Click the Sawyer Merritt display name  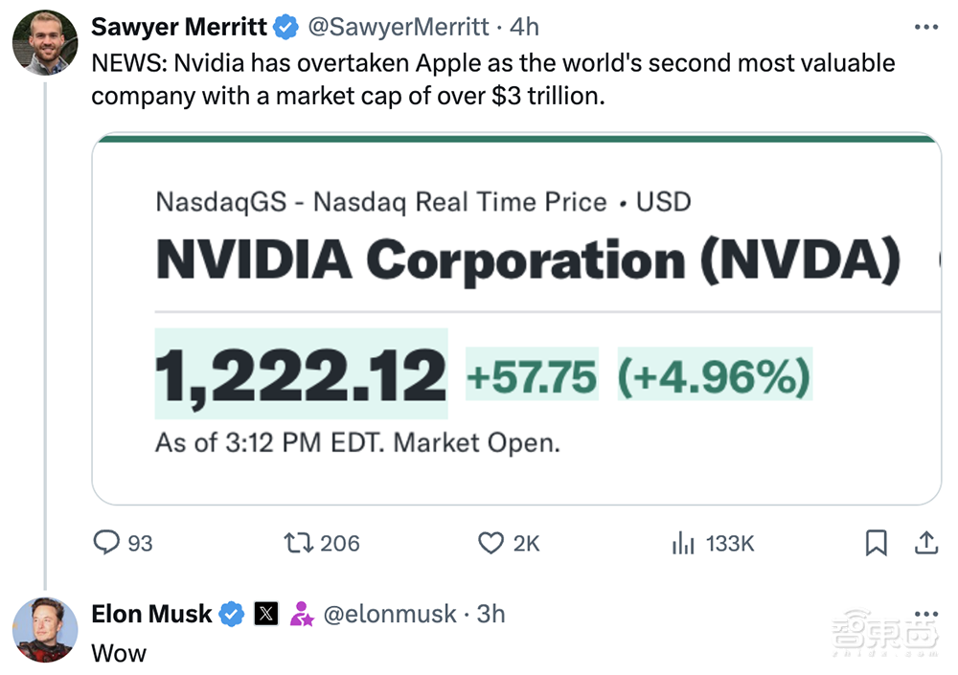click(179, 28)
